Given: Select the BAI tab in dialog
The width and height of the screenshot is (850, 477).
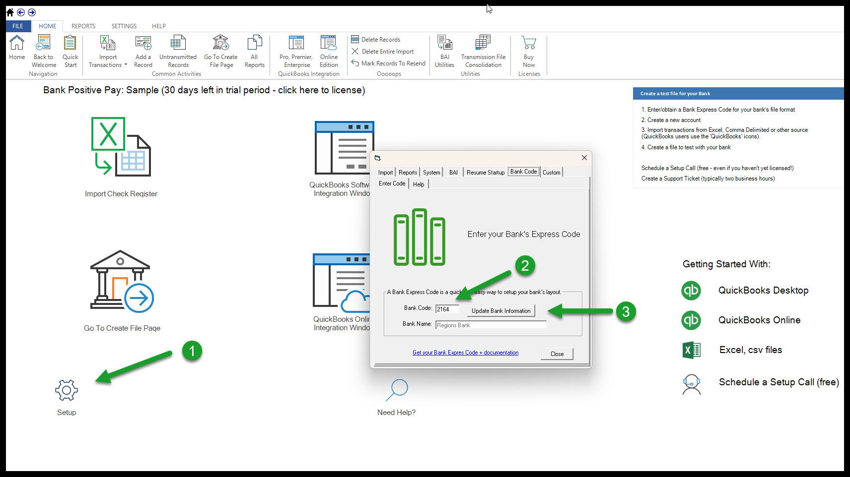Looking at the screenshot, I should click(x=453, y=173).
